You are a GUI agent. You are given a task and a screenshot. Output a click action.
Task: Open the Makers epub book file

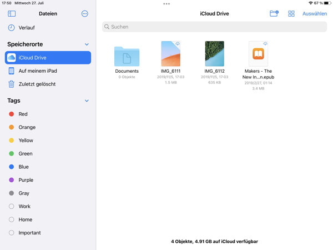(x=258, y=53)
